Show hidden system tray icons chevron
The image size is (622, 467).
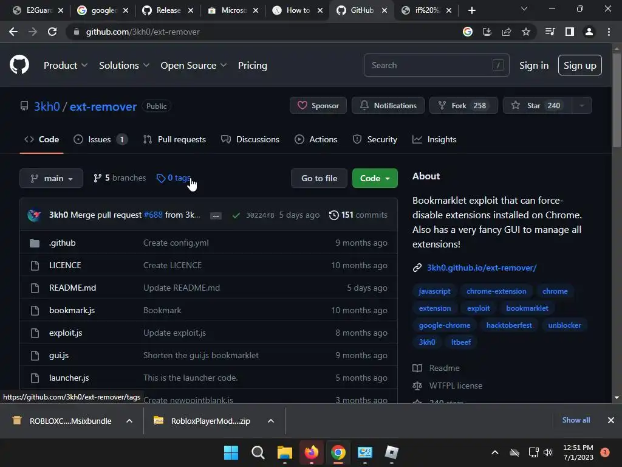[494, 452]
